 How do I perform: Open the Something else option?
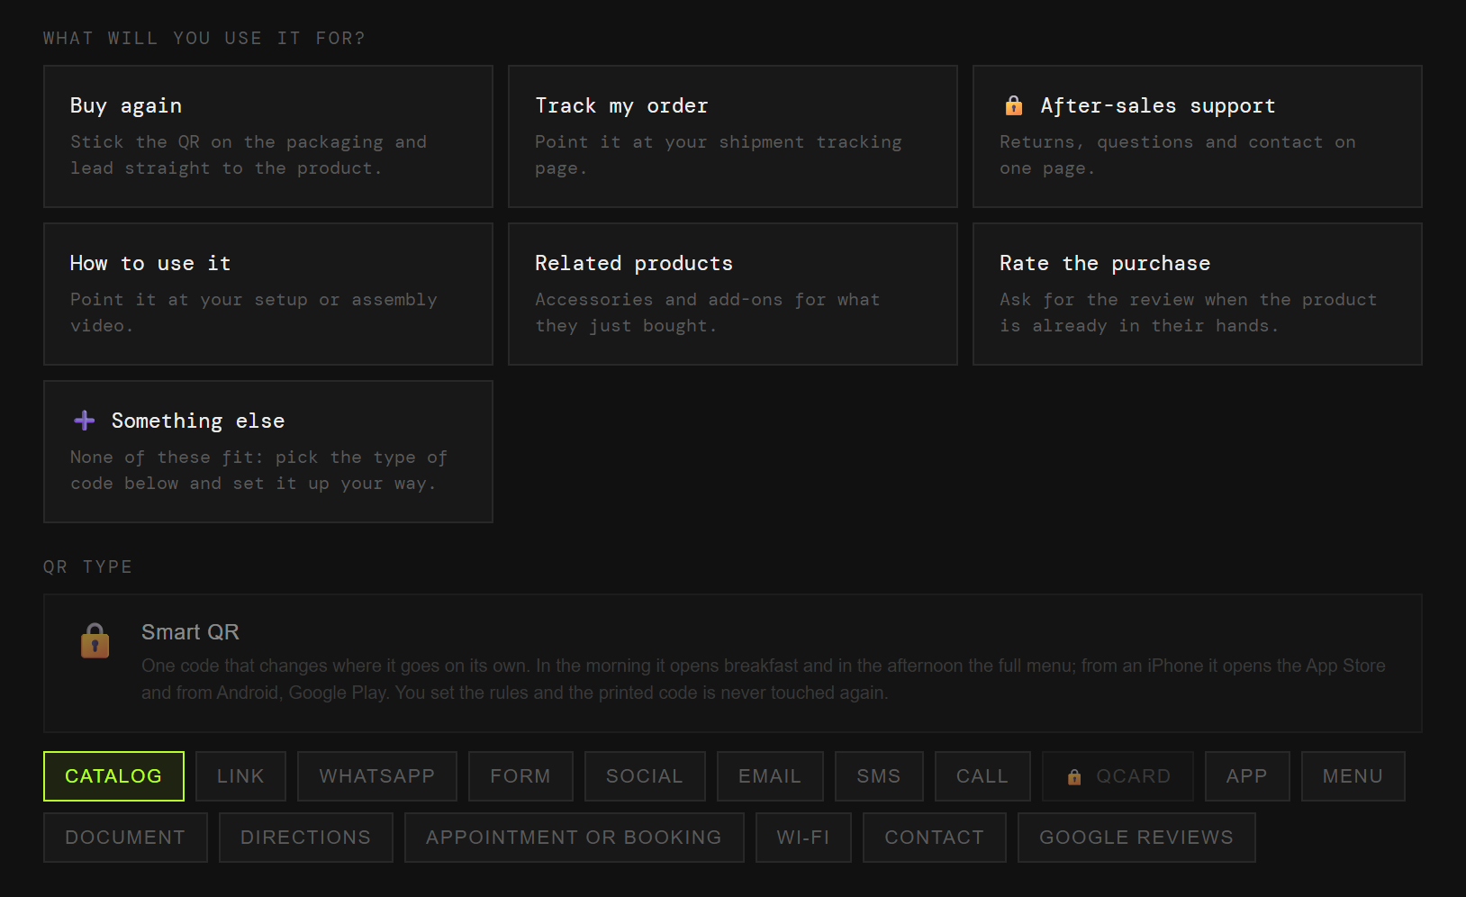(x=268, y=451)
